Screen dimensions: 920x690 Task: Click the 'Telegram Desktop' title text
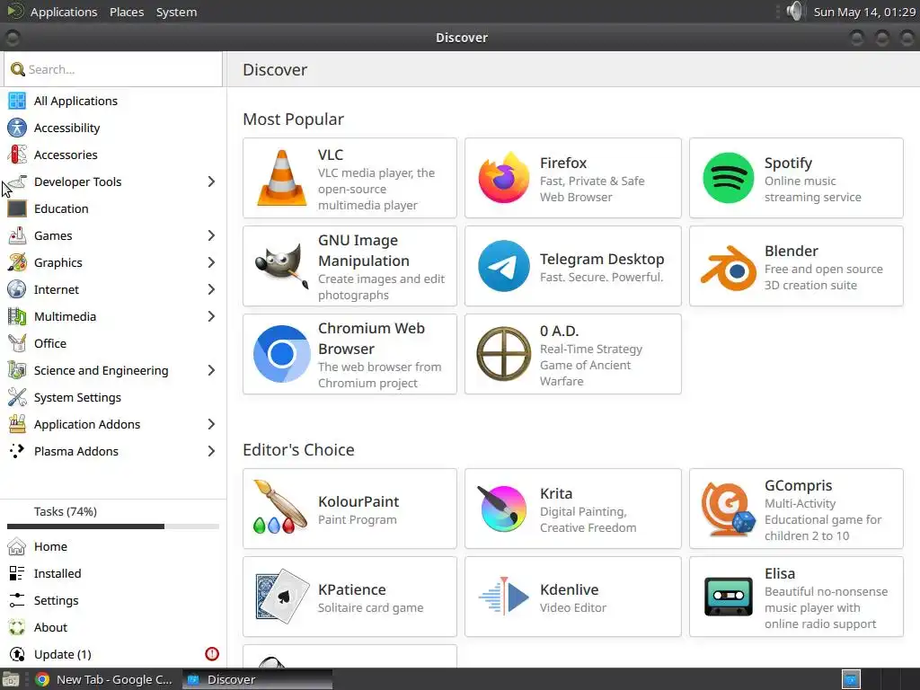pyautogui.click(x=602, y=259)
